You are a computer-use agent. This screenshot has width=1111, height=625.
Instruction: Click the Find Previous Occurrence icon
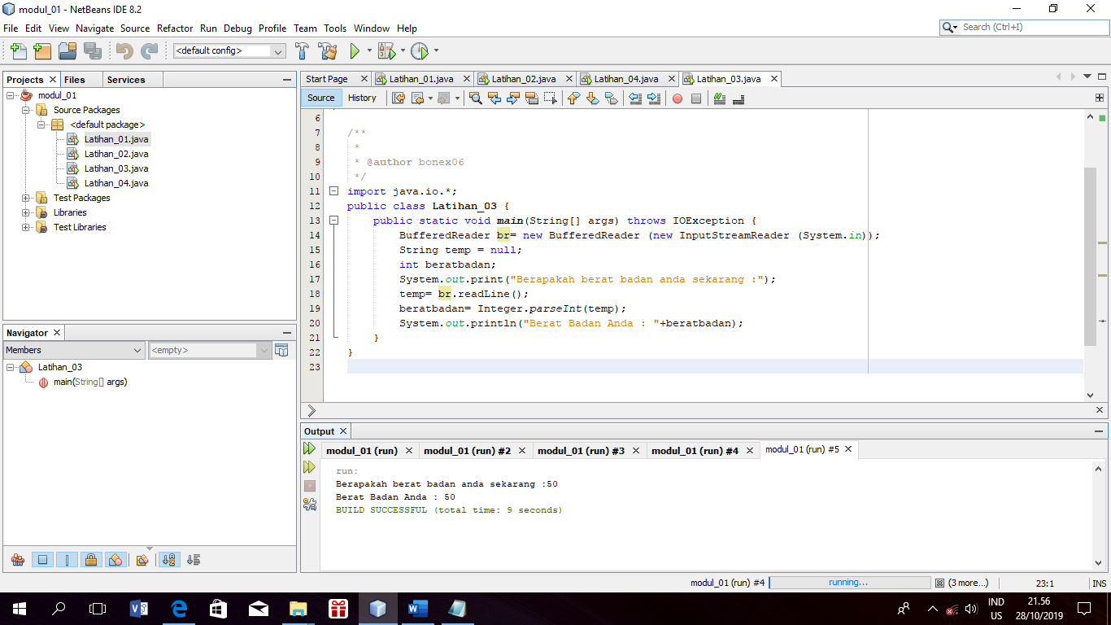click(495, 98)
